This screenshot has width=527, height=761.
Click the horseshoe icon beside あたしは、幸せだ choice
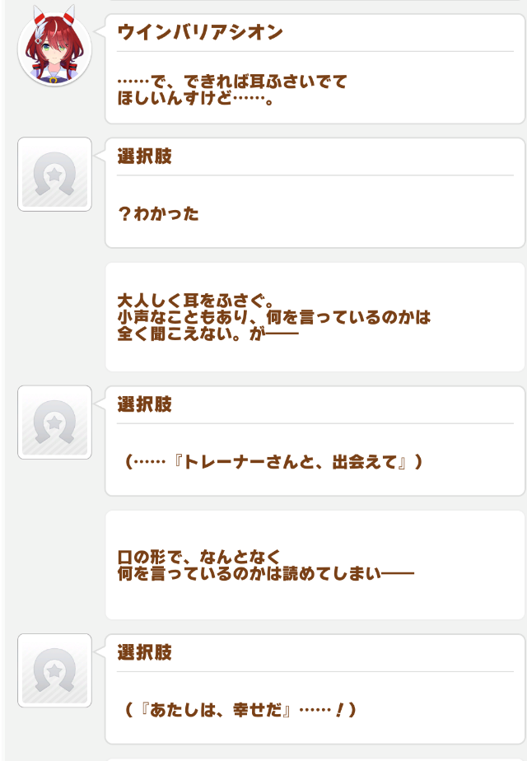54,670
